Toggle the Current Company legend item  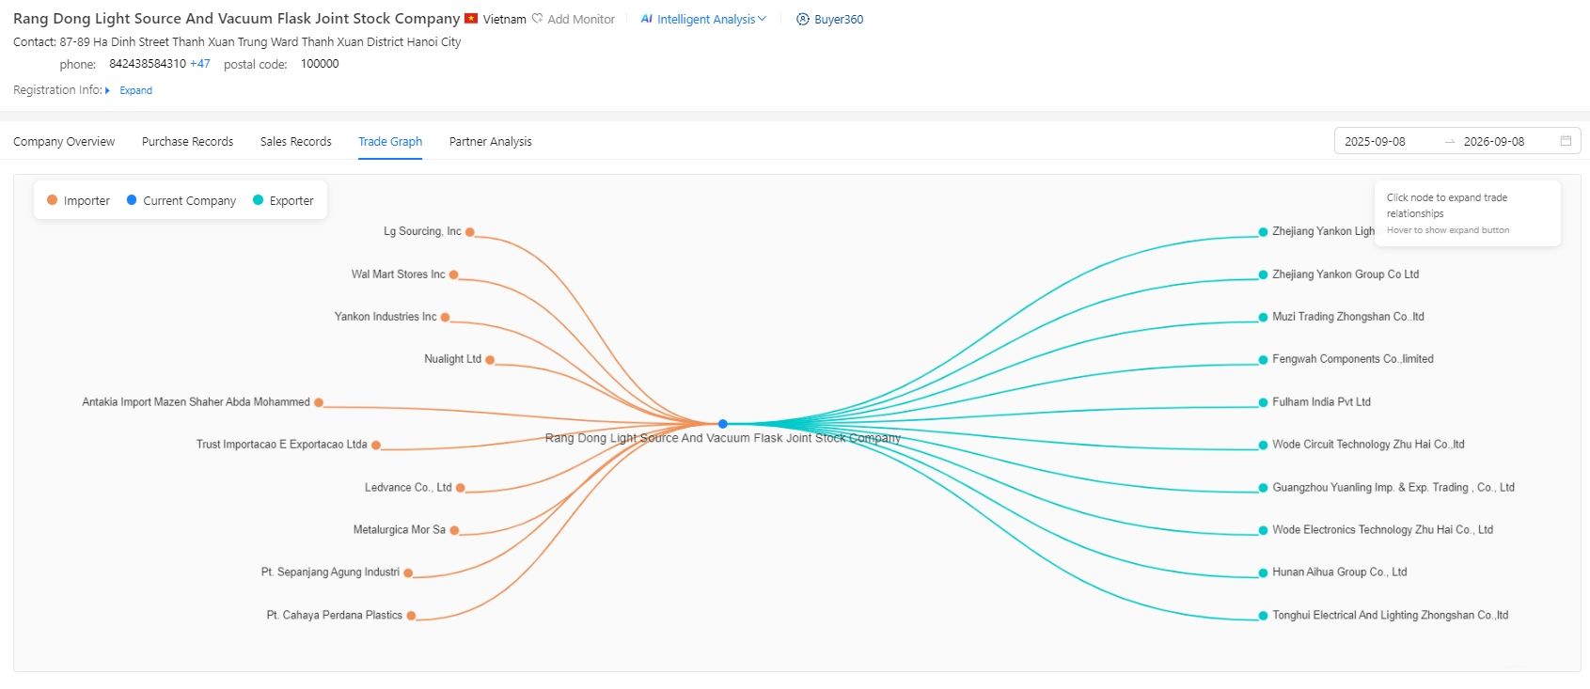(181, 200)
